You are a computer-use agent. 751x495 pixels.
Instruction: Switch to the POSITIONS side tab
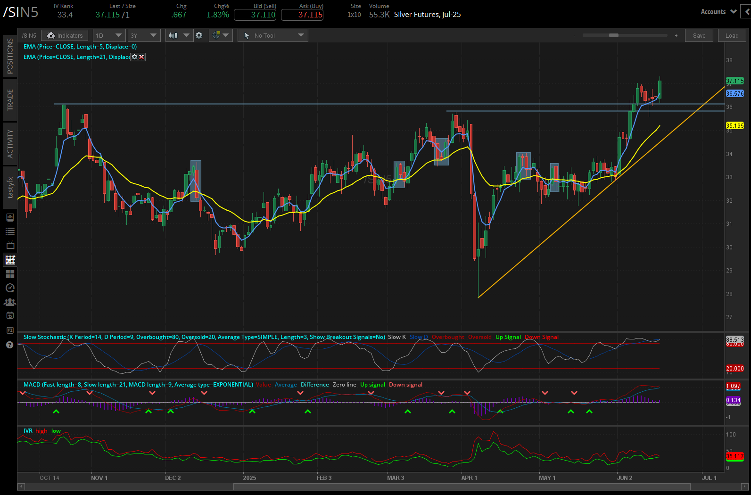[10, 56]
